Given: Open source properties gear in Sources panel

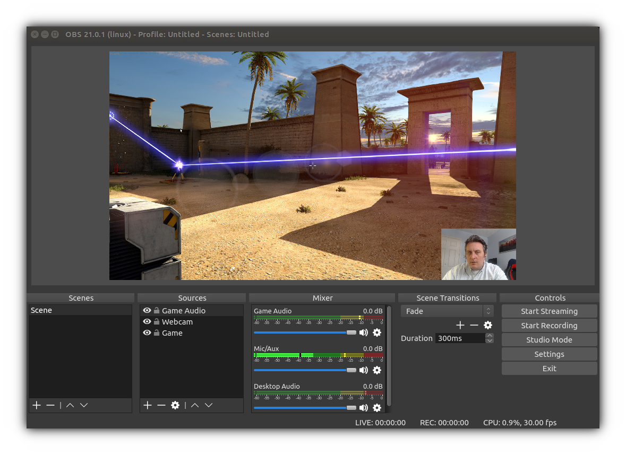Looking at the screenshot, I should pos(175,405).
